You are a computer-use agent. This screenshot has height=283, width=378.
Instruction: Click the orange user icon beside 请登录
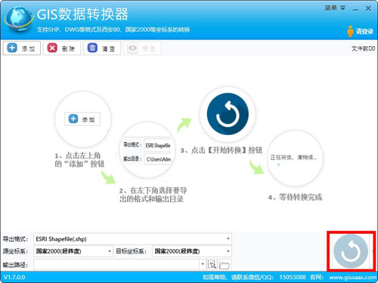point(350,31)
